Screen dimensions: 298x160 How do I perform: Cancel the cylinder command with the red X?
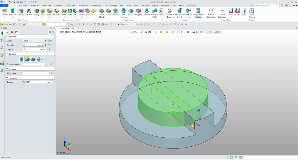tap(12, 32)
